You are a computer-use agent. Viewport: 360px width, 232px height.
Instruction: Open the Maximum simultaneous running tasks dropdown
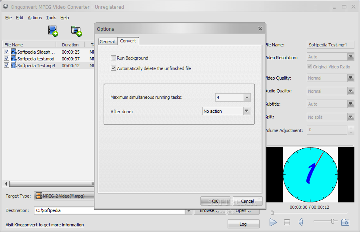click(x=247, y=97)
